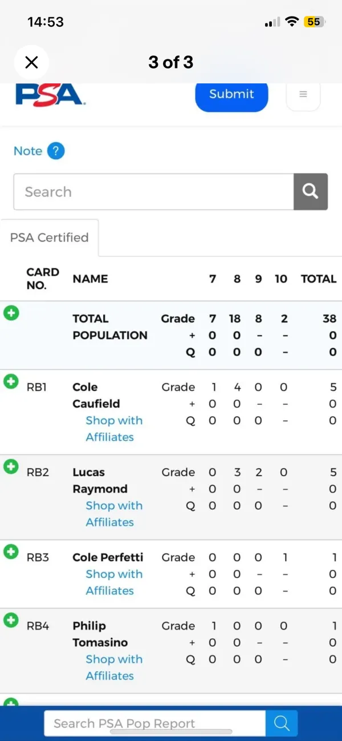Expand the RB1 Cole Caufield row
The height and width of the screenshot is (741, 342).
[11, 381]
